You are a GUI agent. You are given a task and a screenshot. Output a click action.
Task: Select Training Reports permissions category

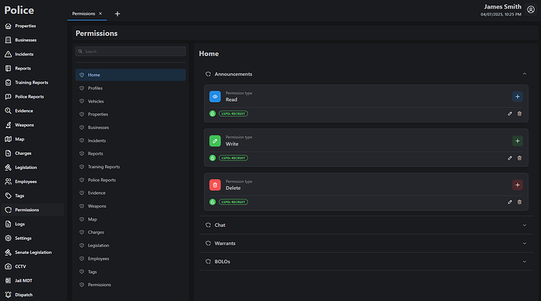[x=130, y=167]
